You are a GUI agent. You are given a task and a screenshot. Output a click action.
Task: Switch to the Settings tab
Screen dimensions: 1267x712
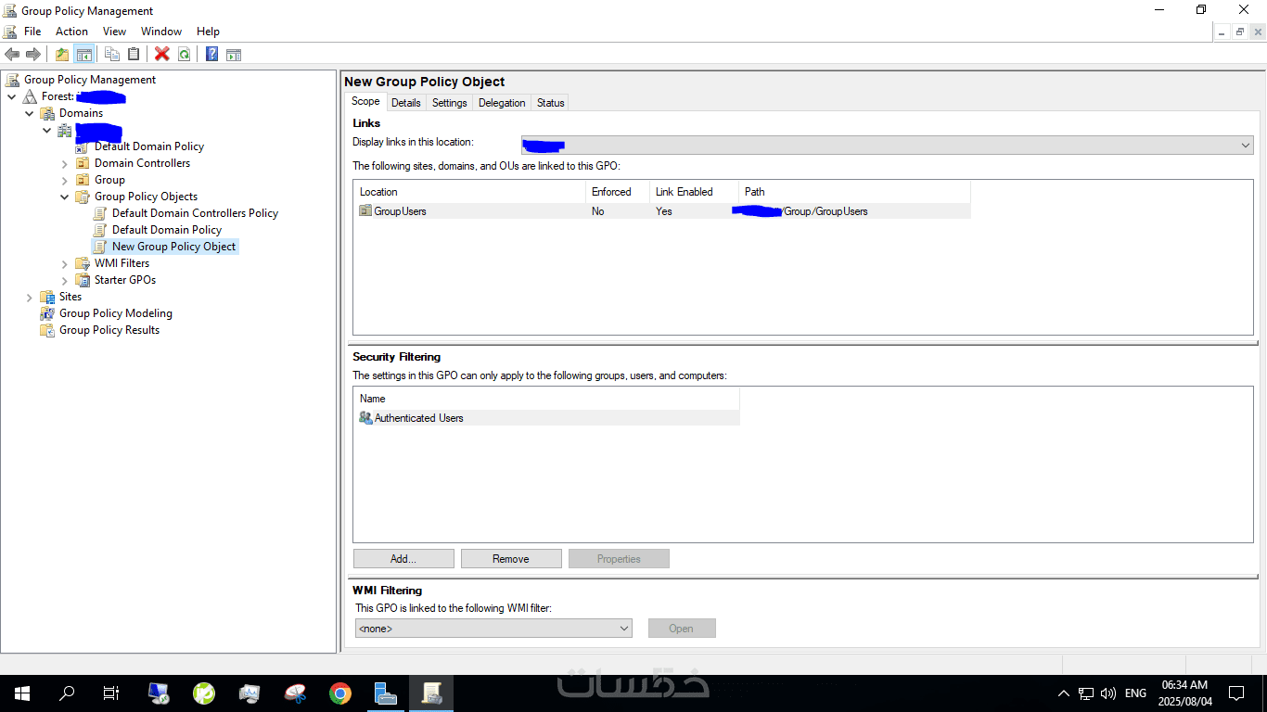tap(450, 103)
